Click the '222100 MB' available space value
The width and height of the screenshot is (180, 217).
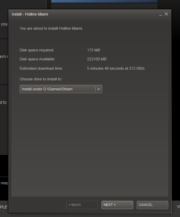[97, 59]
